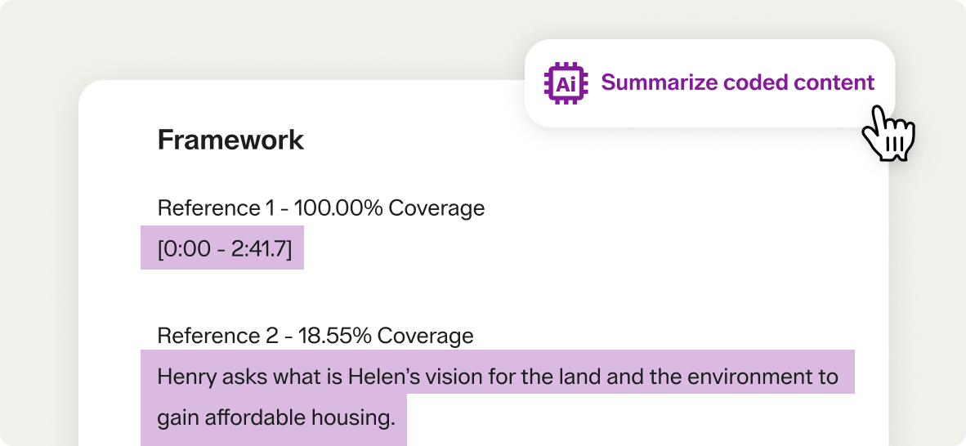Click the 2:41.7 end timestamp
This screenshot has height=446, width=966.
260,248
